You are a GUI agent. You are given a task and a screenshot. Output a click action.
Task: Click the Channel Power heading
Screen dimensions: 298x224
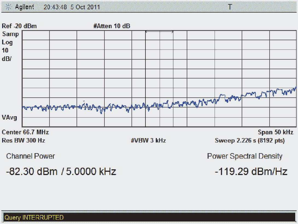(x=30, y=156)
